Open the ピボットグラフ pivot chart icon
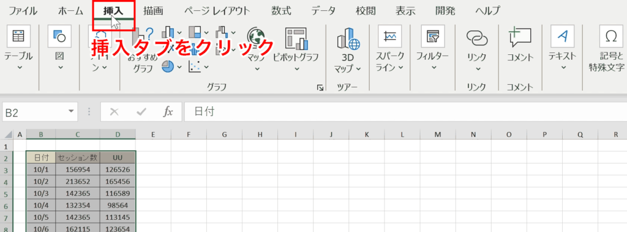 [x=296, y=38]
